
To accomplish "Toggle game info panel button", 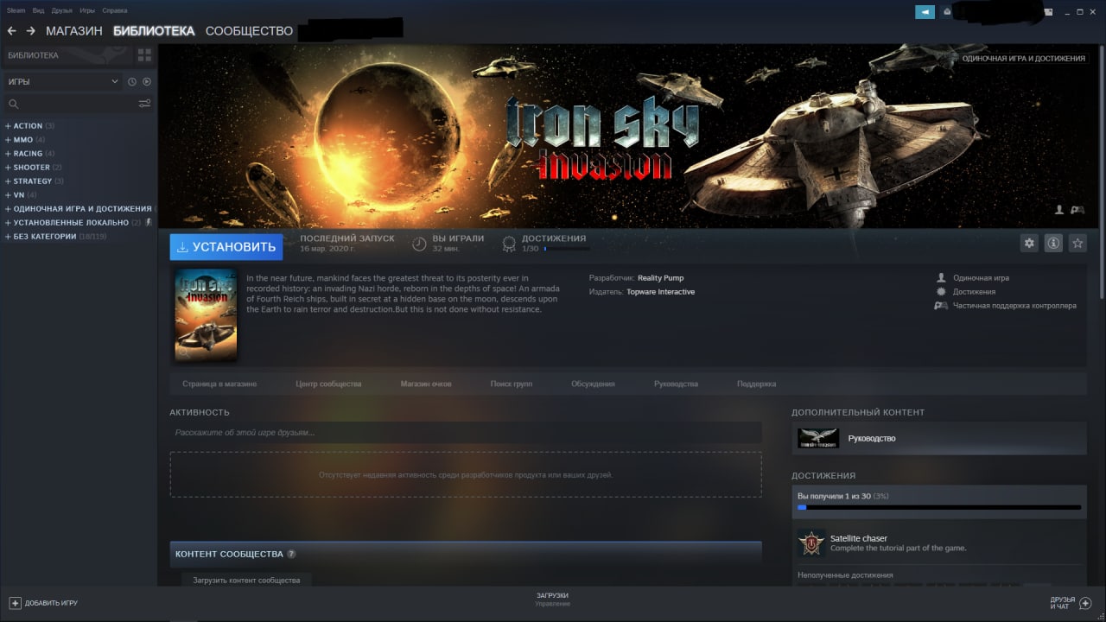I will click(1053, 244).
